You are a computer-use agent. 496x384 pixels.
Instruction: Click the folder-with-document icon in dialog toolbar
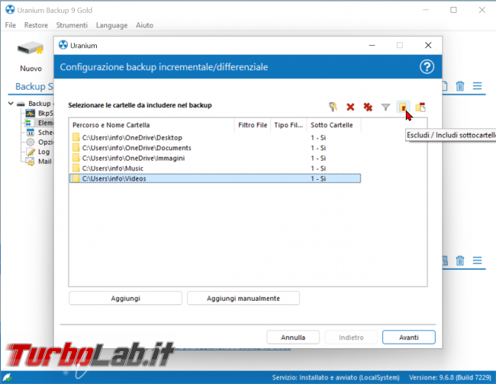coord(420,107)
